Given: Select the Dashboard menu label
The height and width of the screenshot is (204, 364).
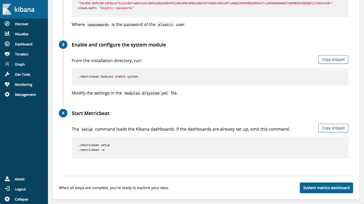Looking at the screenshot, I should (x=23, y=44).
